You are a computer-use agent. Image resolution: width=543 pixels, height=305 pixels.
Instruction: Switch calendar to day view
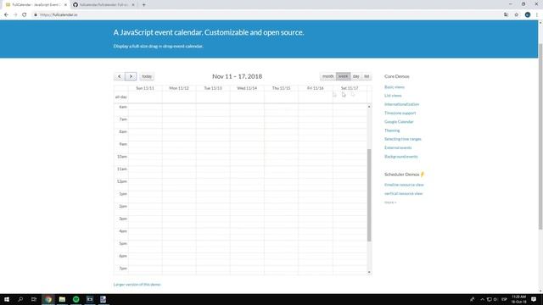point(356,76)
